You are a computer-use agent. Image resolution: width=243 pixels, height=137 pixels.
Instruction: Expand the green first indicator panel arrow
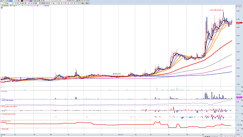pyautogui.click(x=1, y=87)
